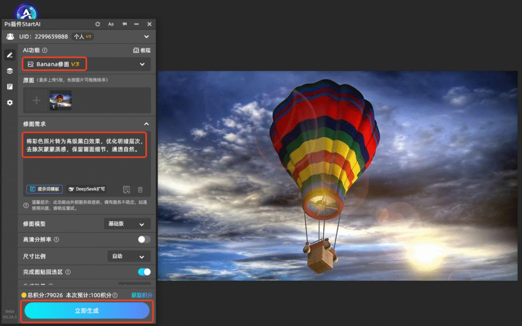Open settings gear in plugin sidebar

pyautogui.click(x=10, y=102)
